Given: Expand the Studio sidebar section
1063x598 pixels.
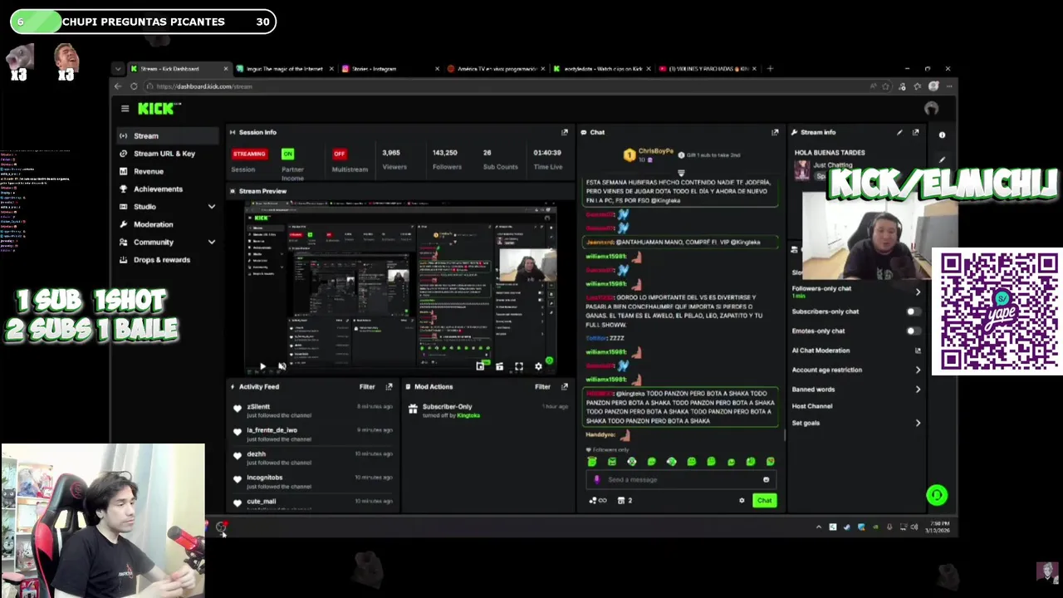Looking at the screenshot, I should 212,207.
